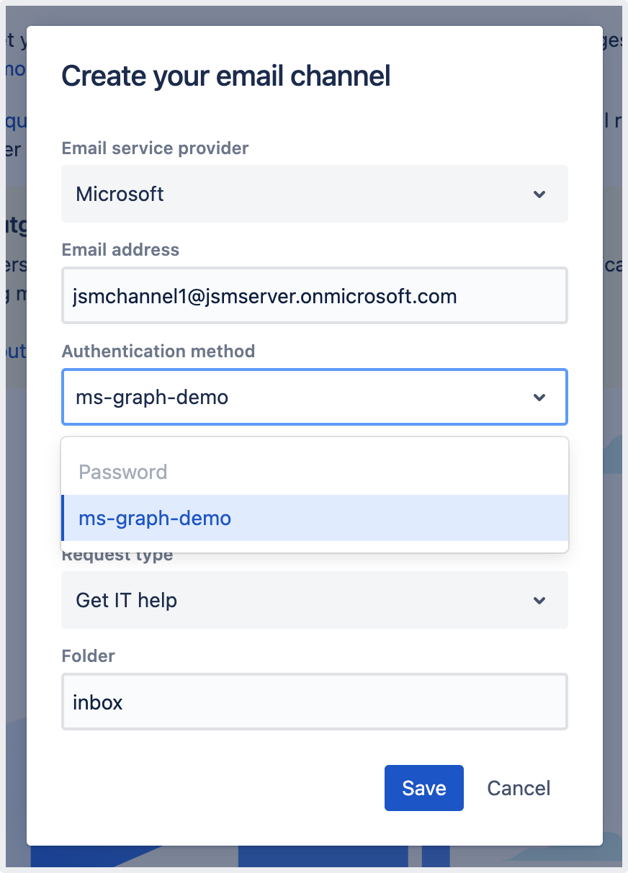Click the selected Microsoft value text
Screen dimensions: 628x873
pos(120,194)
